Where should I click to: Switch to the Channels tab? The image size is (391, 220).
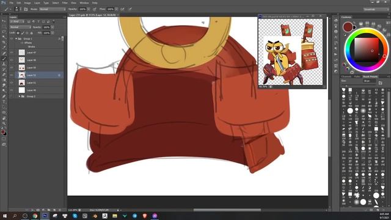coord(346,76)
